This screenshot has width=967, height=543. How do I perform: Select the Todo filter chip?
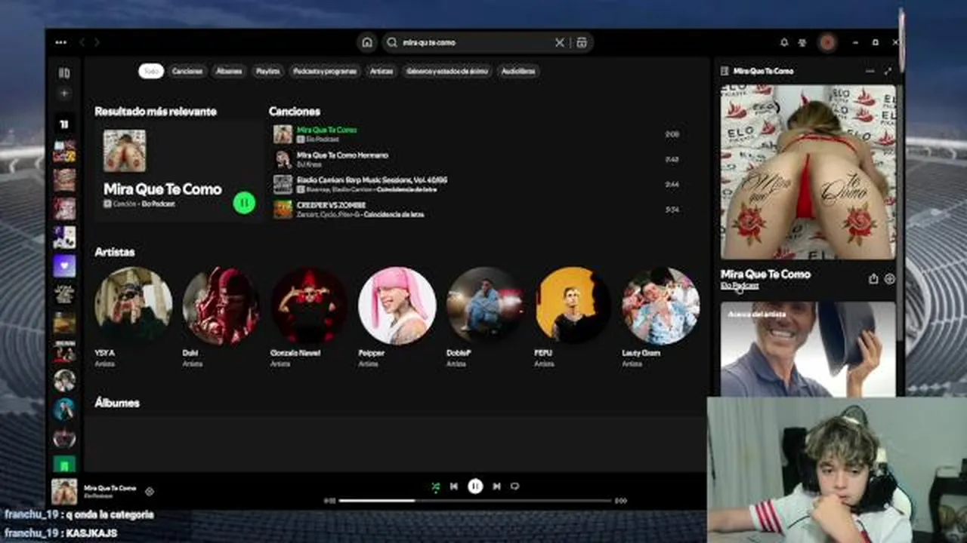151,71
